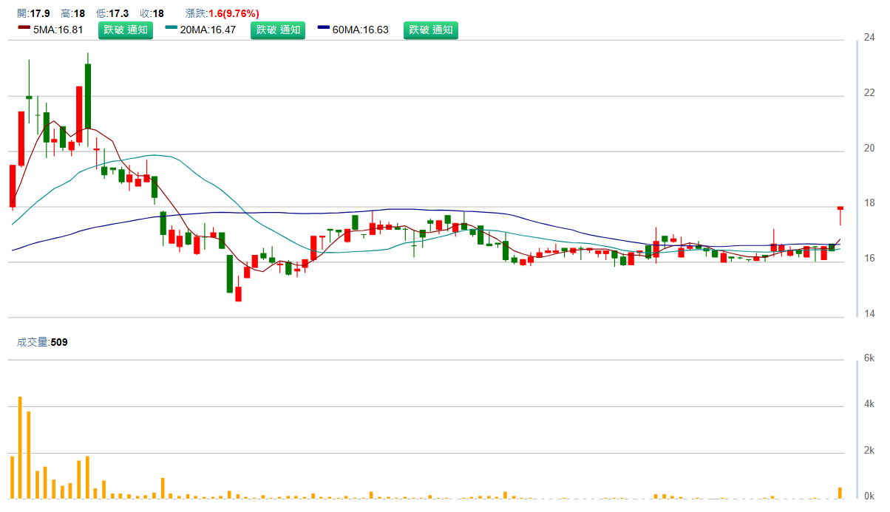Select the 5MA:16.81 legend label
Screen dimensions: 890x512
(58, 30)
